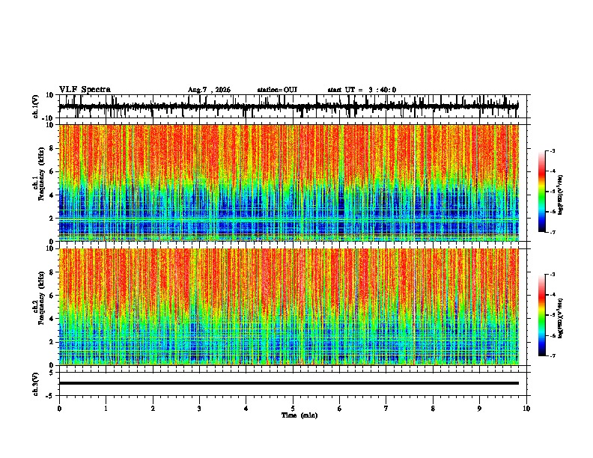Click inside the ch.1 spectrogram panel
The width and height of the screenshot is (593, 458).
[289, 183]
